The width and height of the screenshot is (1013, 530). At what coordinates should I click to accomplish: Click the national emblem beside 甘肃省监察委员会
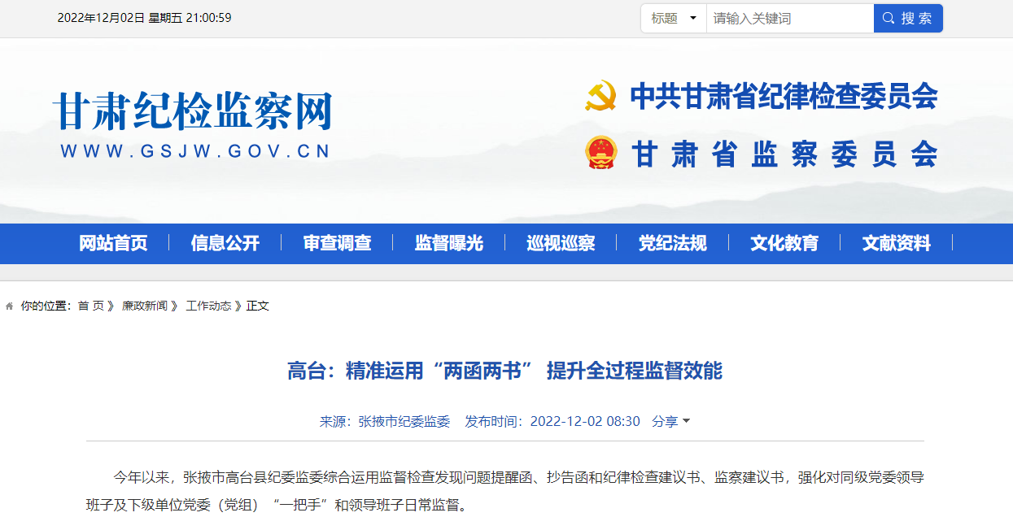(x=601, y=153)
